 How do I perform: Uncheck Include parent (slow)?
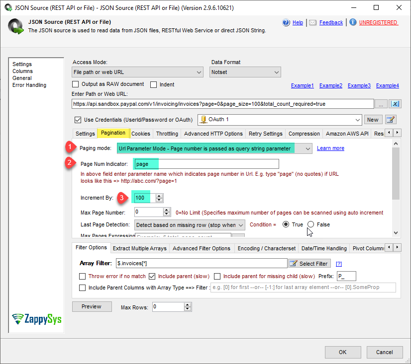[152, 276]
